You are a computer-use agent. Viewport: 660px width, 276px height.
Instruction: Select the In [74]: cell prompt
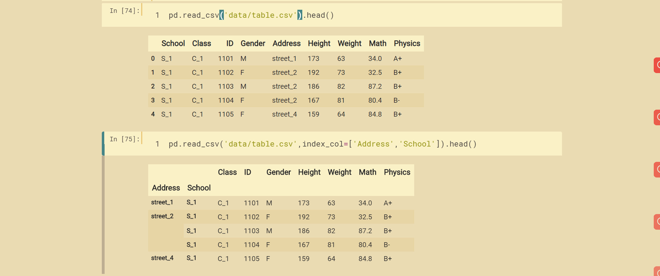click(124, 11)
